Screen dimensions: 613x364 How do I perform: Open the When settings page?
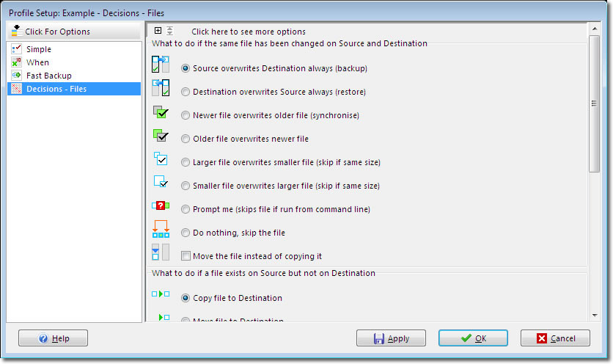(x=74, y=62)
